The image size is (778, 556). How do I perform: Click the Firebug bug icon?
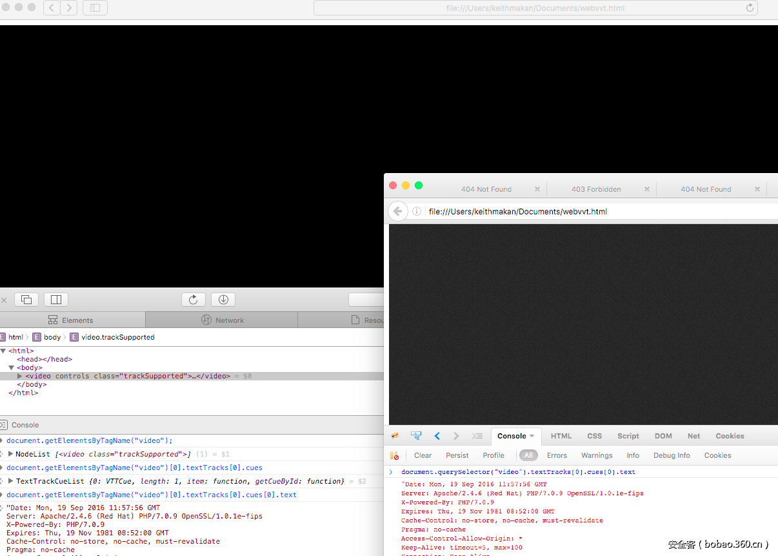pyautogui.click(x=395, y=436)
